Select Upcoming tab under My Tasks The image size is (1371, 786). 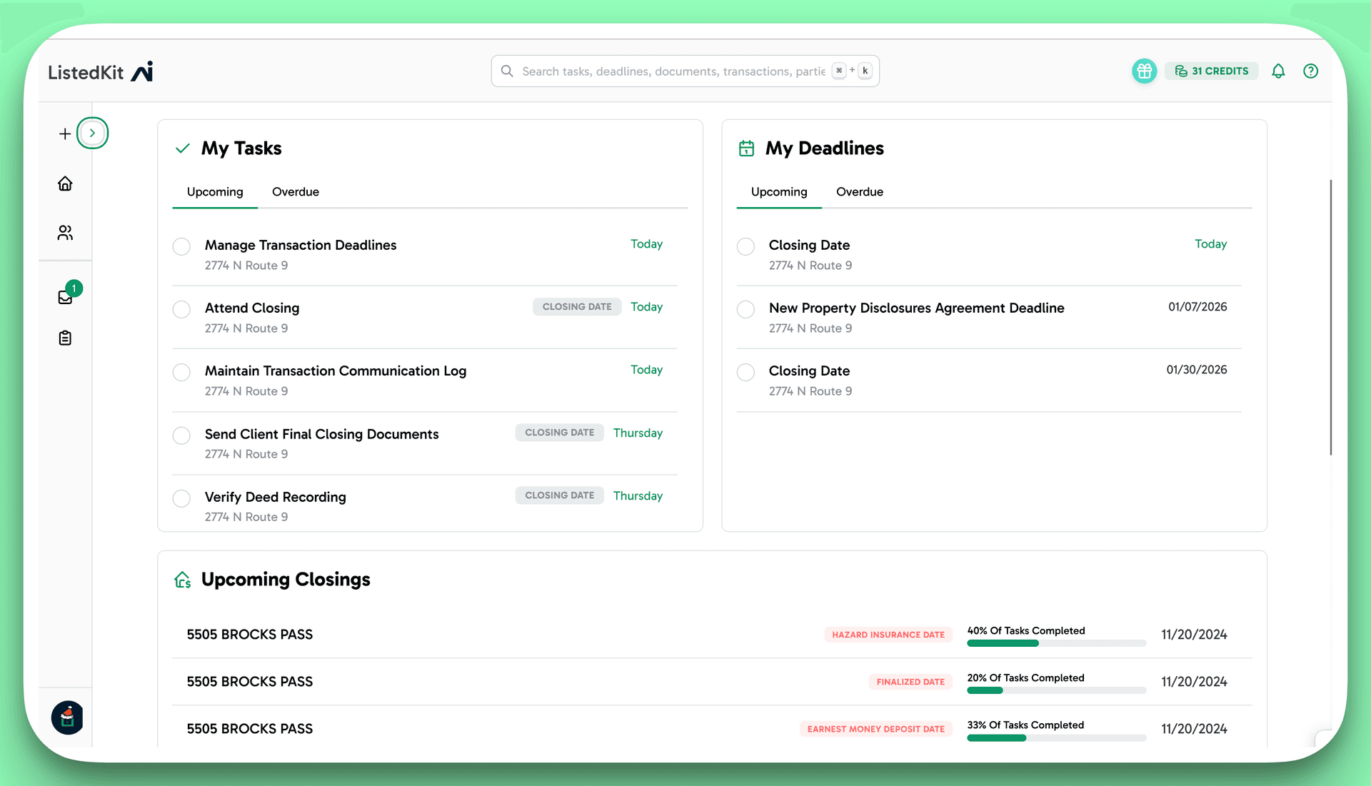click(x=214, y=191)
